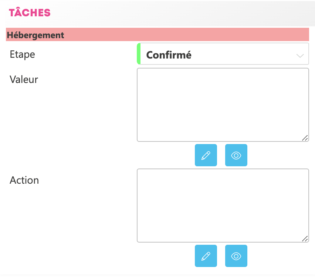Screen dimensions: 315x277
Task: Select the TÂCHES section heading
Action: pos(30,13)
